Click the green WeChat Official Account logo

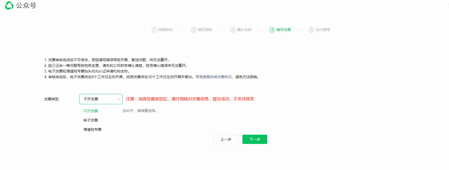(x=9, y=5)
